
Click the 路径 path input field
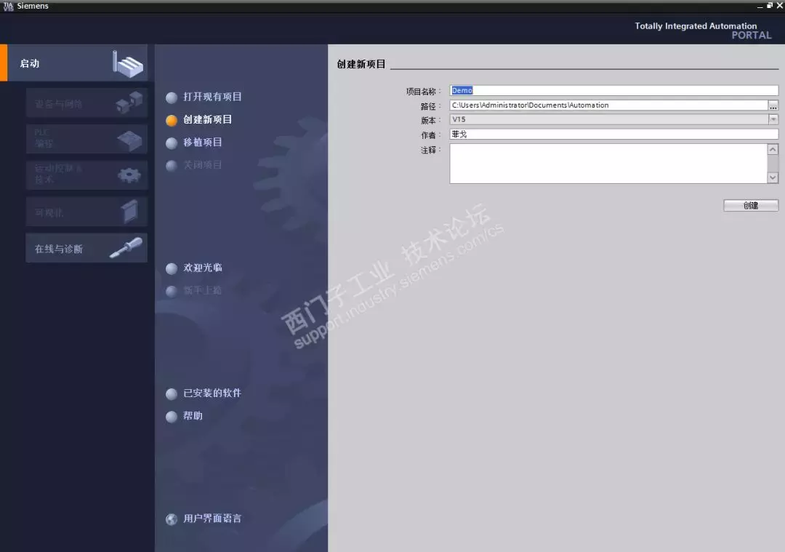tap(609, 105)
